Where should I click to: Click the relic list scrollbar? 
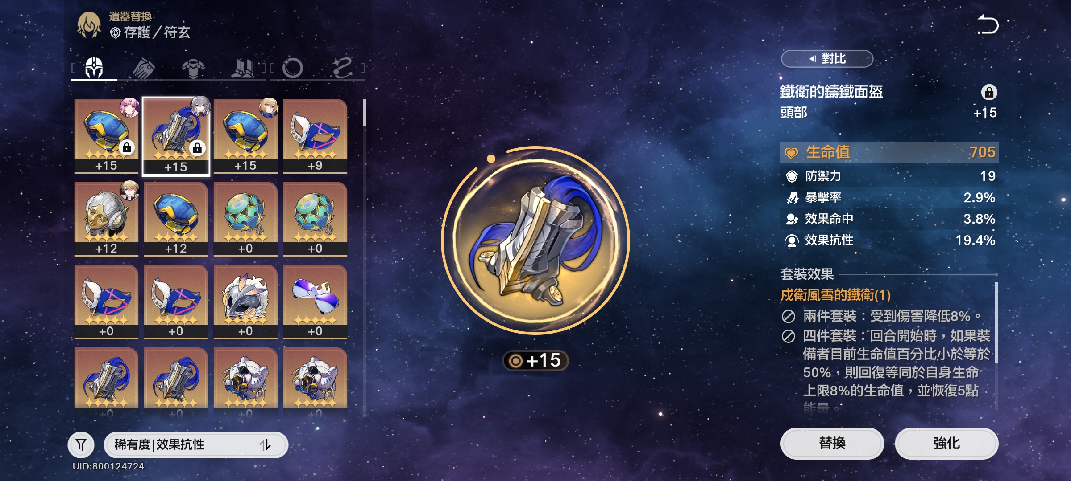pos(365,113)
